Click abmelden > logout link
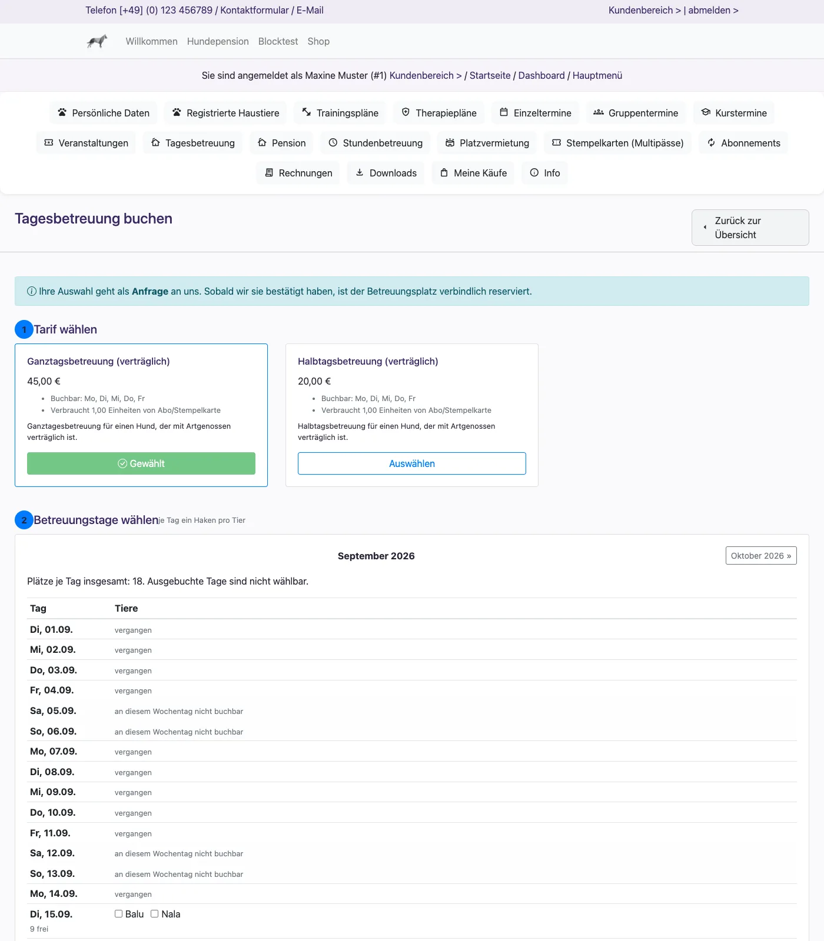Image resolution: width=824 pixels, height=941 pixels. 713,10
